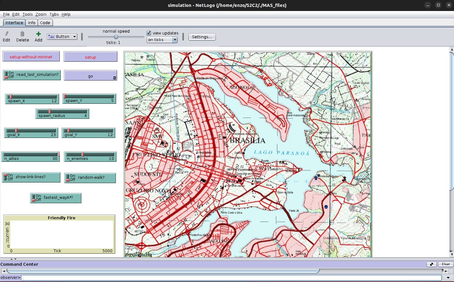Switch to the Code tab

point(45,23)
